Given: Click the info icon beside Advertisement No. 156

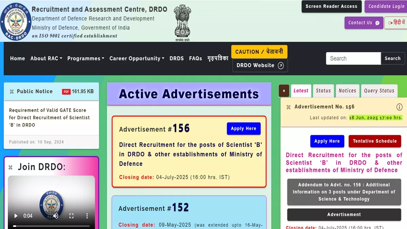Looking at the screenshot, I should 399,107.
